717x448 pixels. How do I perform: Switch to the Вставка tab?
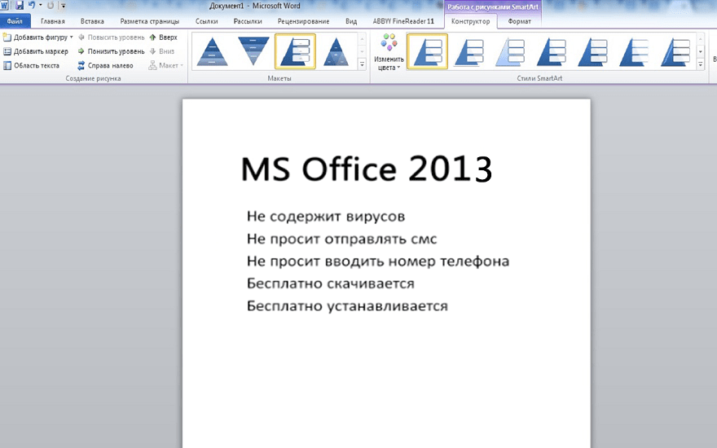pos(92,21)
